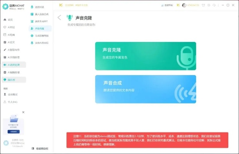
Task: Open settings gear in title bar
Action: pos(209,5)
